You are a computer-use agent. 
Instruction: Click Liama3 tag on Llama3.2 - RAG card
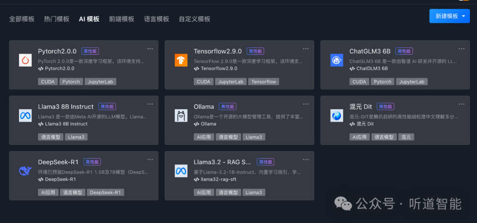[254, 192]
